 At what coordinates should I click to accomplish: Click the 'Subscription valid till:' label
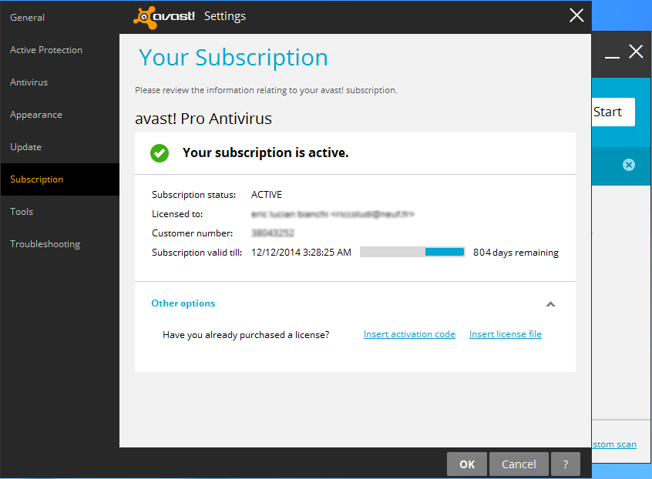[x=197, y=253]
